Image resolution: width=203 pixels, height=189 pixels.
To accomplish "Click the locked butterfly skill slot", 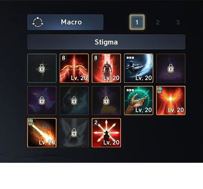I will pyautogui.click(x=42, y=101).
